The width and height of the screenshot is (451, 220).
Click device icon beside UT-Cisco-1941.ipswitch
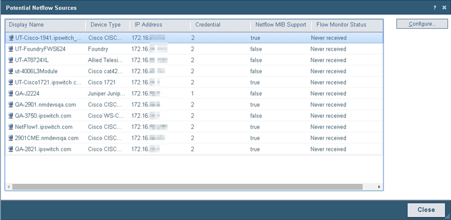point(11,38)
